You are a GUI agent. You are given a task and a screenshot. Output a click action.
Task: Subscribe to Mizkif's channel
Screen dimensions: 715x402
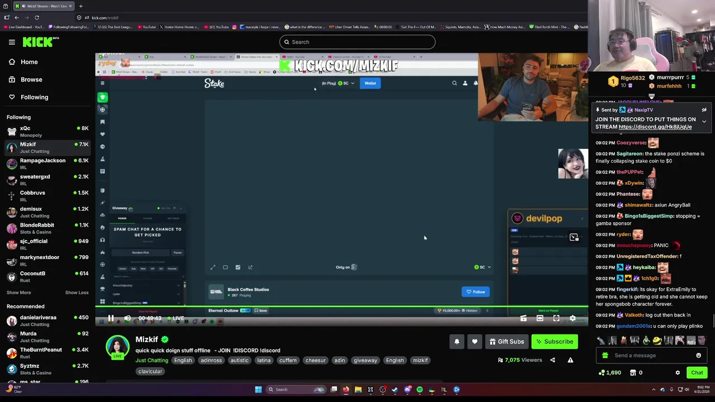coord(555,342)
